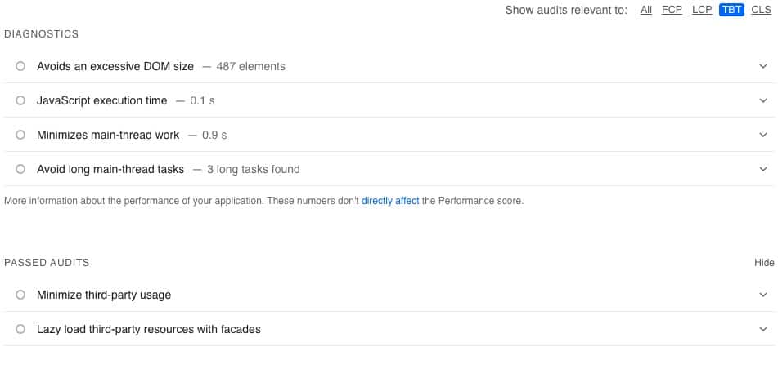Expand Lazy load third-party resources chevron

[763, 329]
